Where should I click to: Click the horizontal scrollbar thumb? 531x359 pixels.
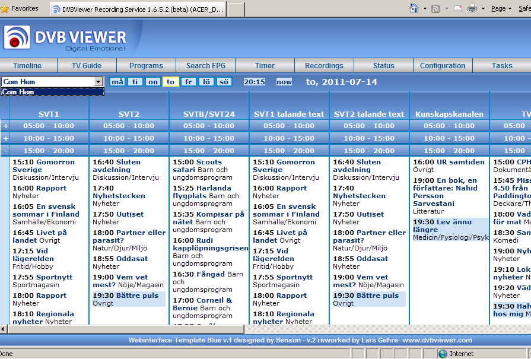[126, 329]
